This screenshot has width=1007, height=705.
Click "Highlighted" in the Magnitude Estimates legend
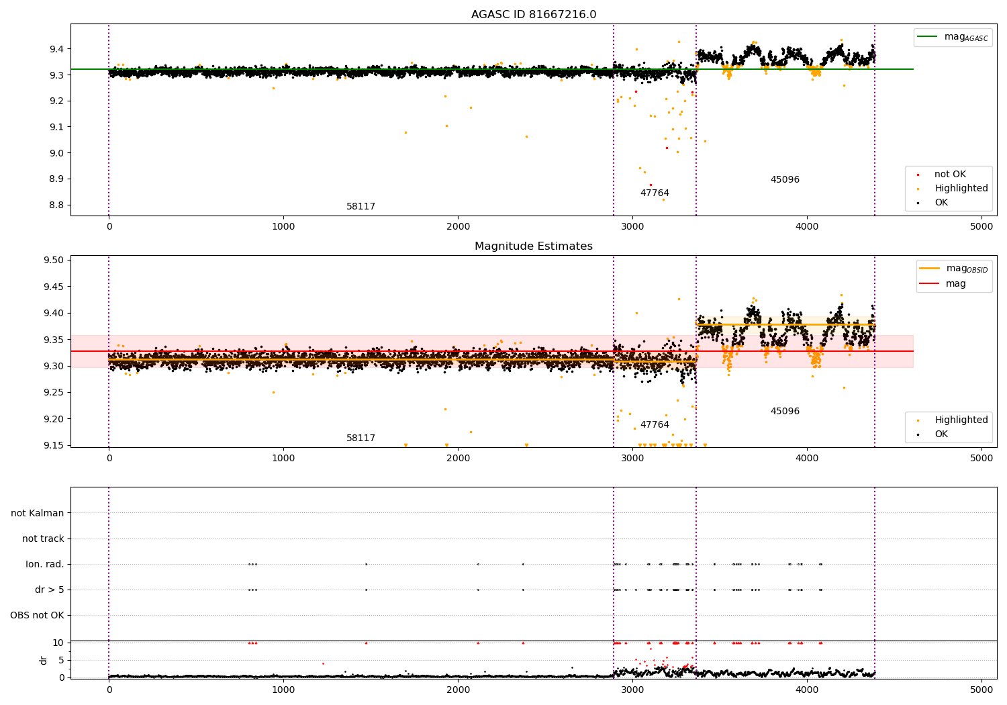(961, 420)
